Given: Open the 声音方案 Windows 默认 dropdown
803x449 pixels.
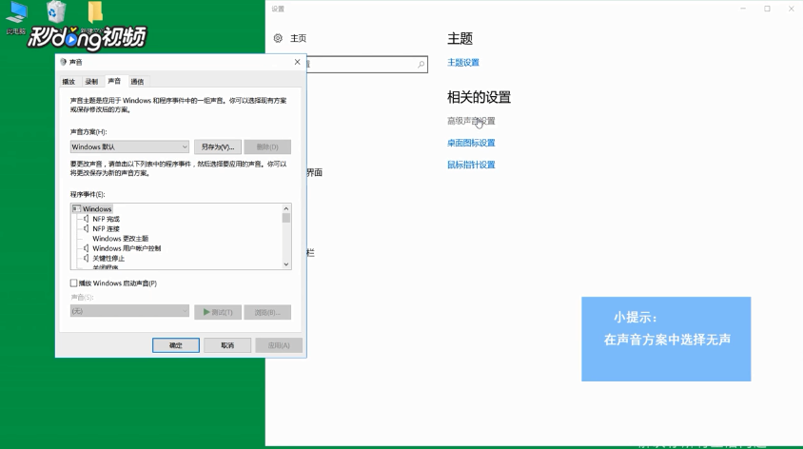Looking at the screenshot, I should point(129,146).
